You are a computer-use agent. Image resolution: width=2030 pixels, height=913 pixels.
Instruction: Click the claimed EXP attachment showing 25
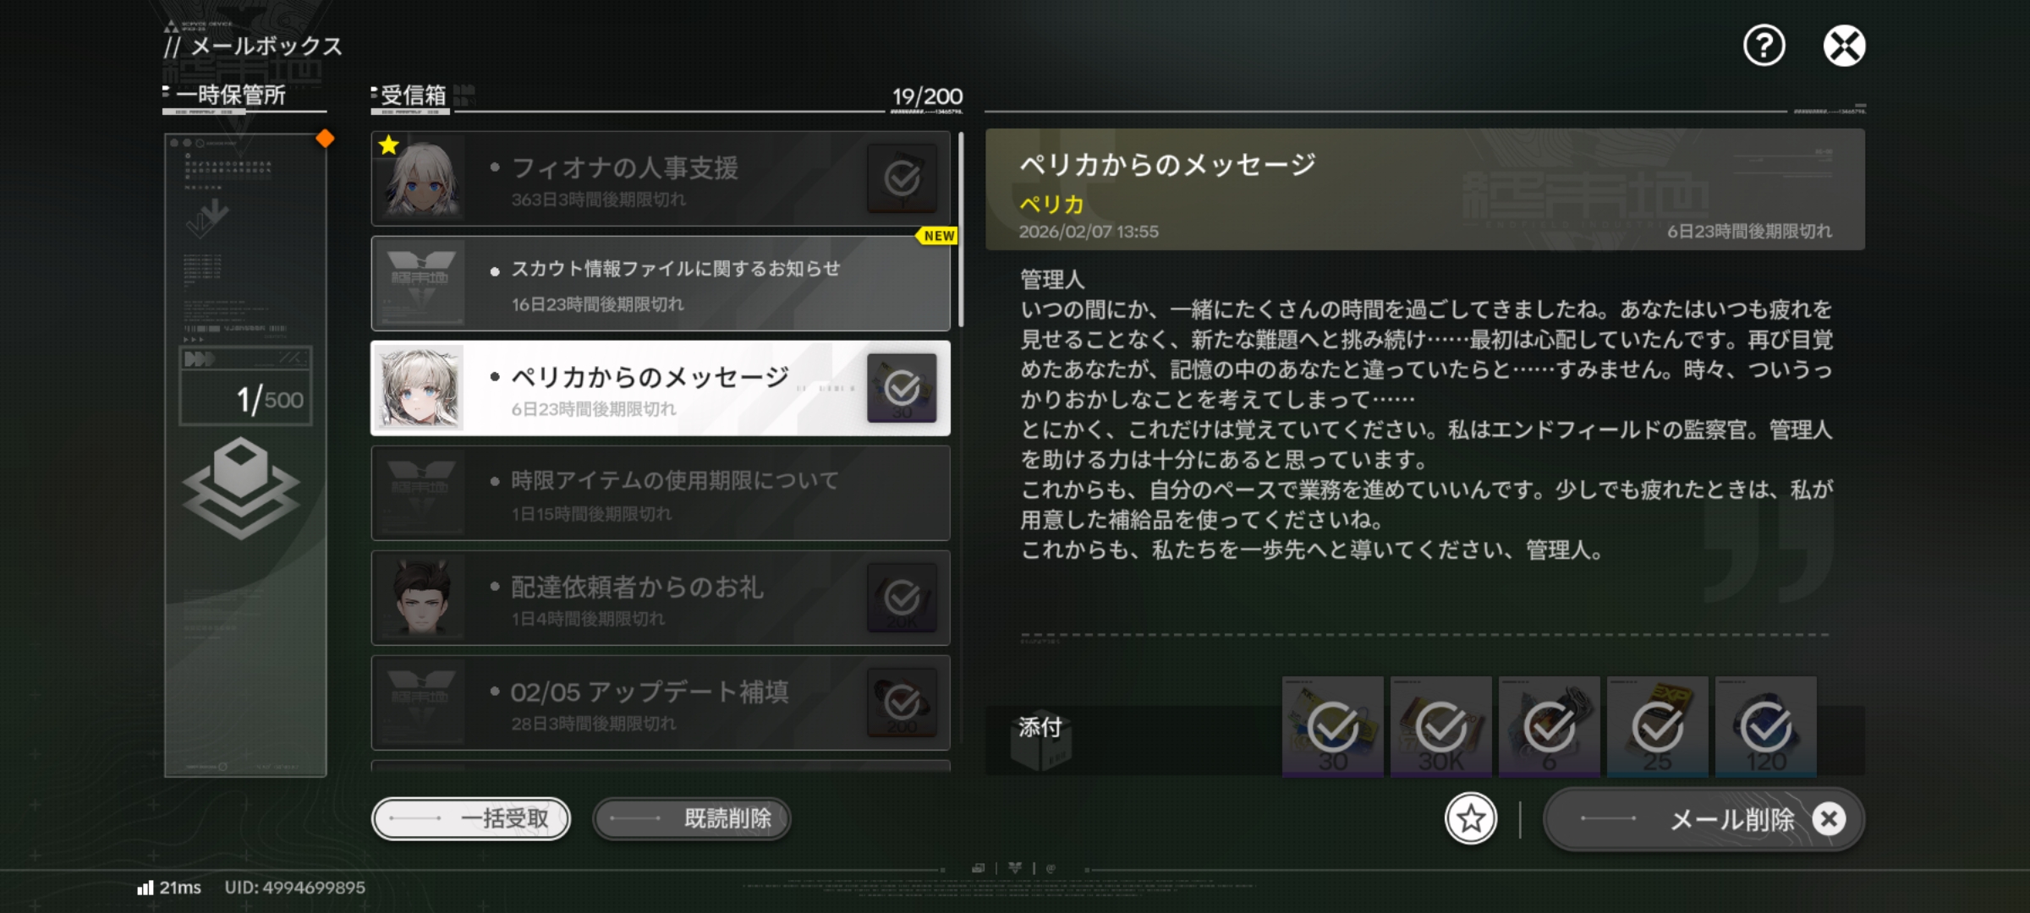(1658, 726)
